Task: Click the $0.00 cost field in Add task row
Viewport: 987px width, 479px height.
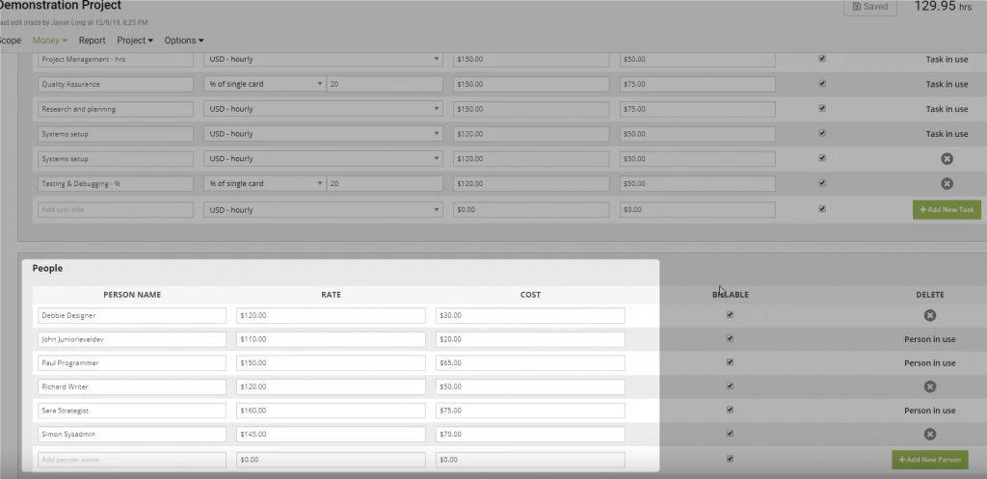Action: pos(698,209)
